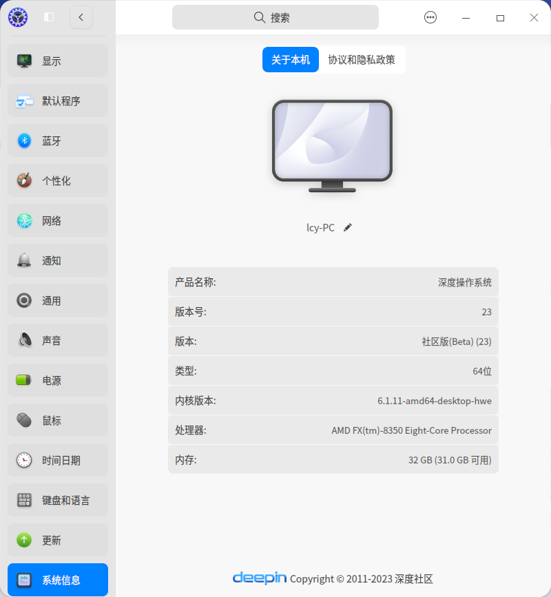Screen dimensions: 551x597
Task: Click the 社区版(Beta) (23) value
Action: (457, 342)
